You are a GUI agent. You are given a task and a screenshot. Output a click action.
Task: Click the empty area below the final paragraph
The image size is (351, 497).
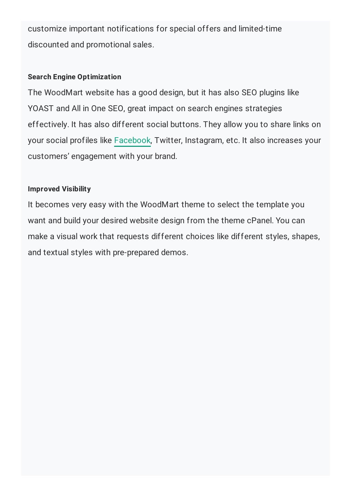[x=175, y=364]
